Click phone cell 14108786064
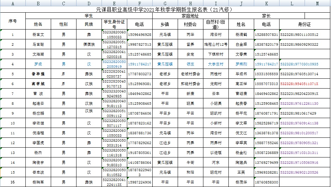Viewport: 331px width, 187px height. point(140,163)
